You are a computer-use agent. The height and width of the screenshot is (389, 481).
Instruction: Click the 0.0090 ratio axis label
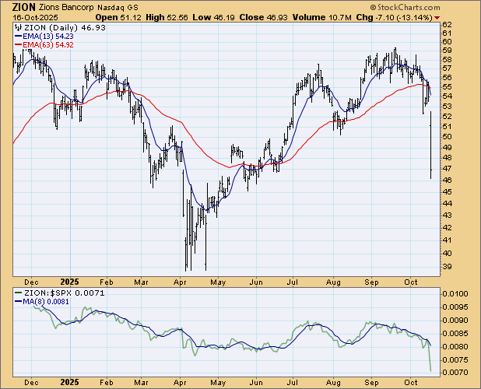tap(455, 321)
